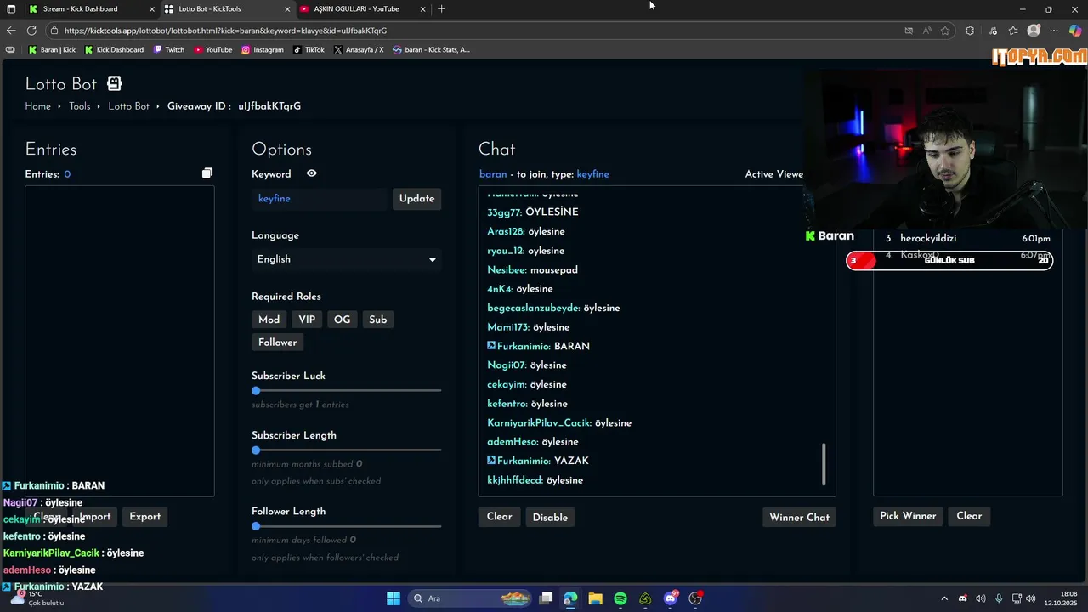Open Winner Chat button
Screen dimensions: 1088x612
[x=799, y=517]
